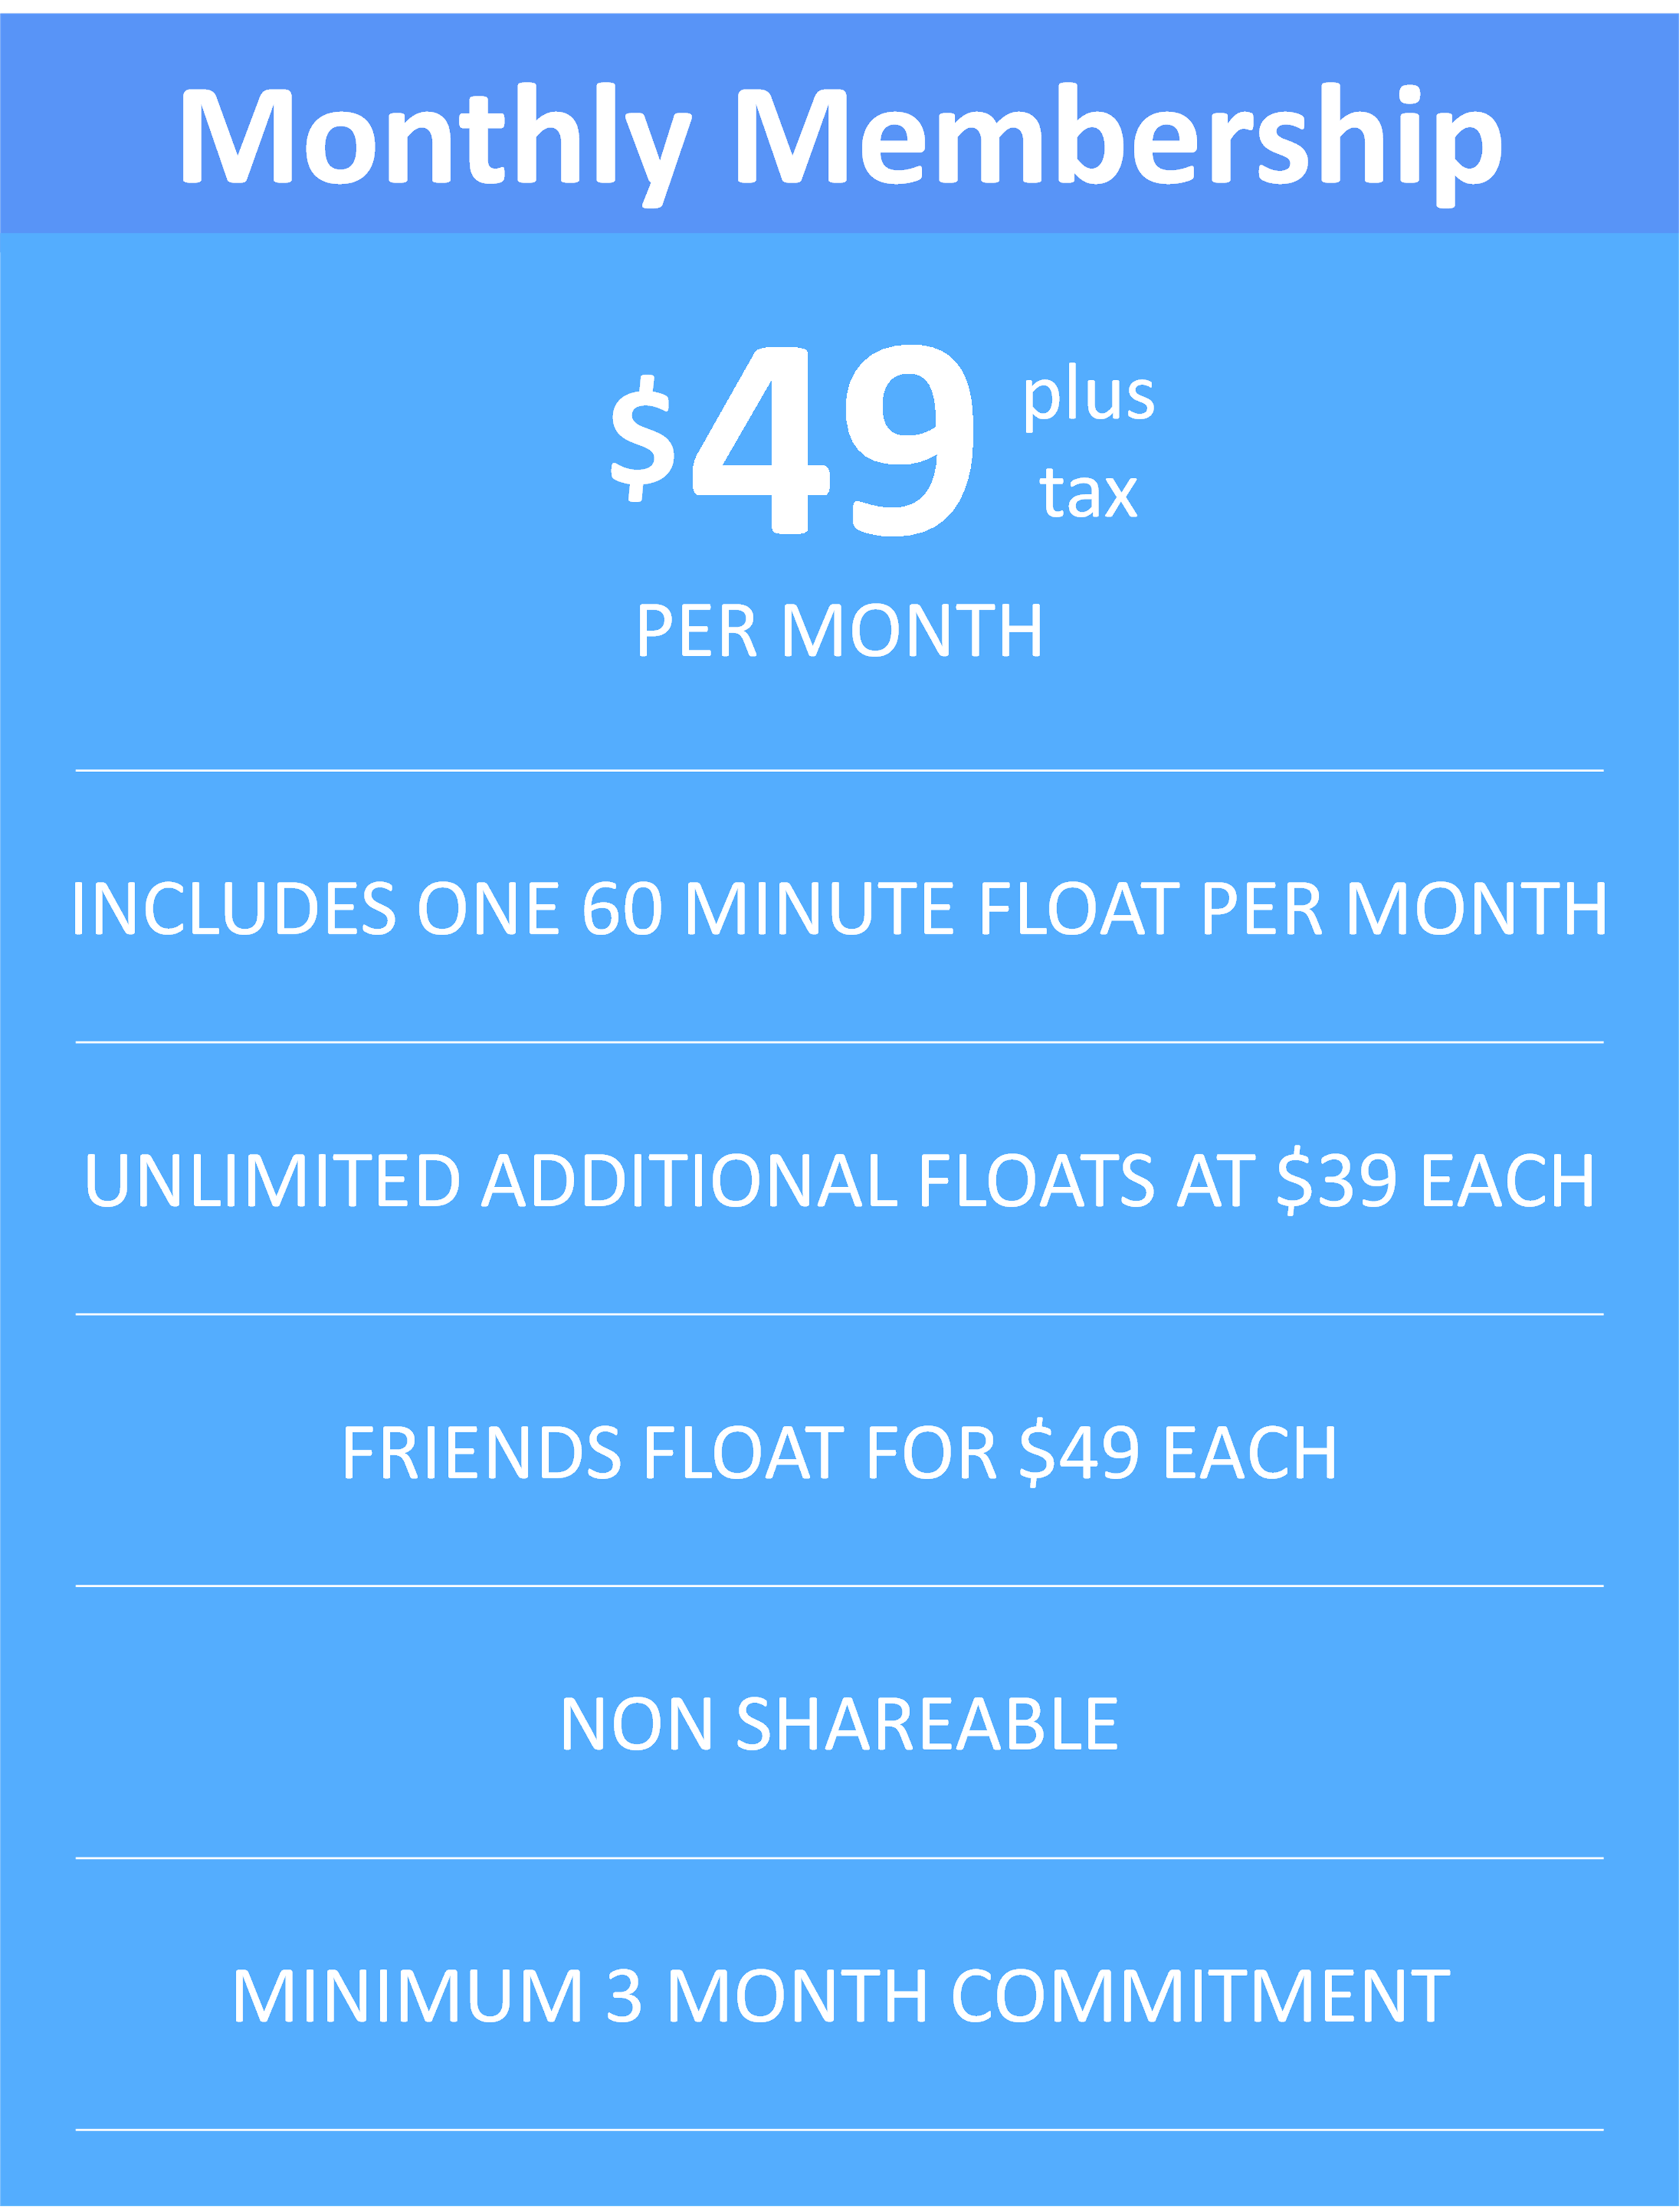Click the $39 price in additional floats line
Screen dimensions: 1680x2207
(1336, 1181)
